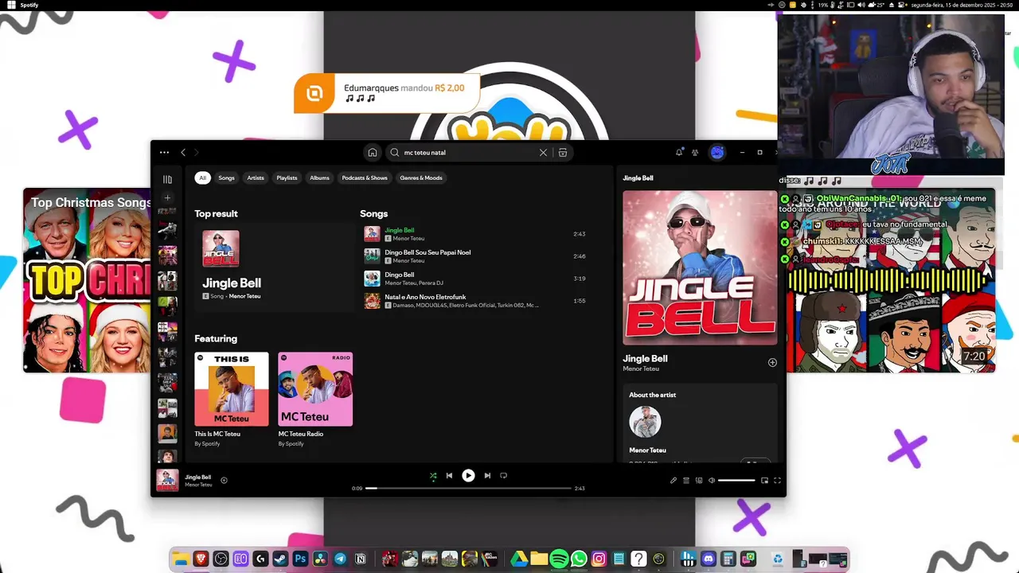Open the Browse icon beside the search bar
This screenshot has width=1019, height=573.
point(562,152)
